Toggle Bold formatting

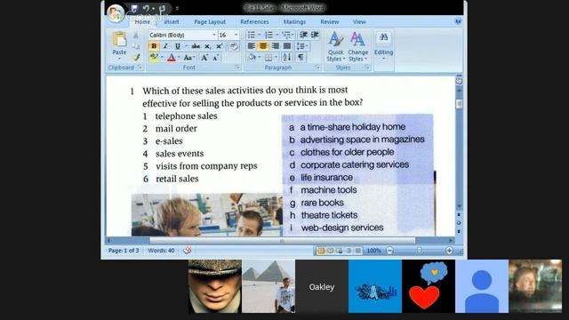[x=154, y=46]
